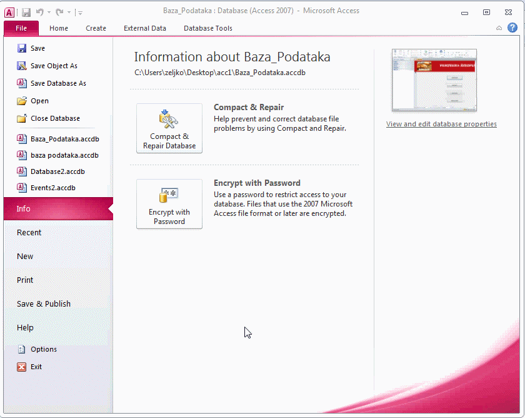Click the database preview thumbnail
525x418 pixels.
434,80
